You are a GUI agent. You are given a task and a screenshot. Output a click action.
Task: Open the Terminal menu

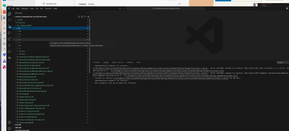(48, 8)
